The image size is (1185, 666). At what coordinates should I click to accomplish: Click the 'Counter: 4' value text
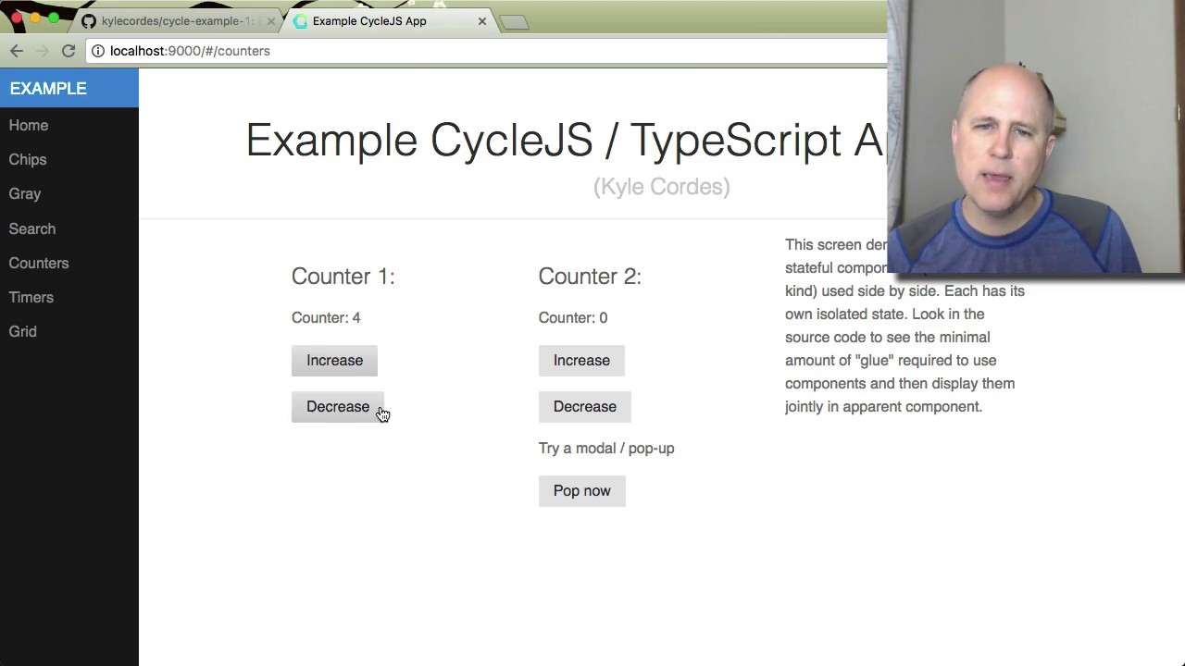click(326, 317)
